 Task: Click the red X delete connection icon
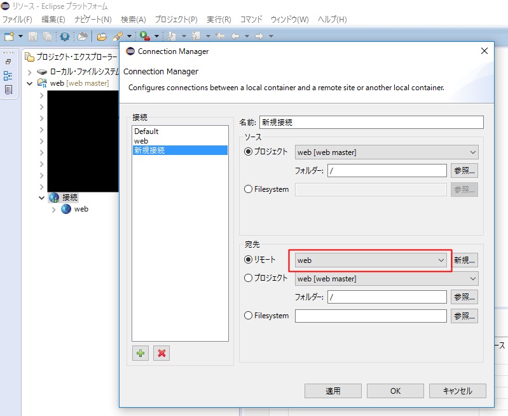161,353
